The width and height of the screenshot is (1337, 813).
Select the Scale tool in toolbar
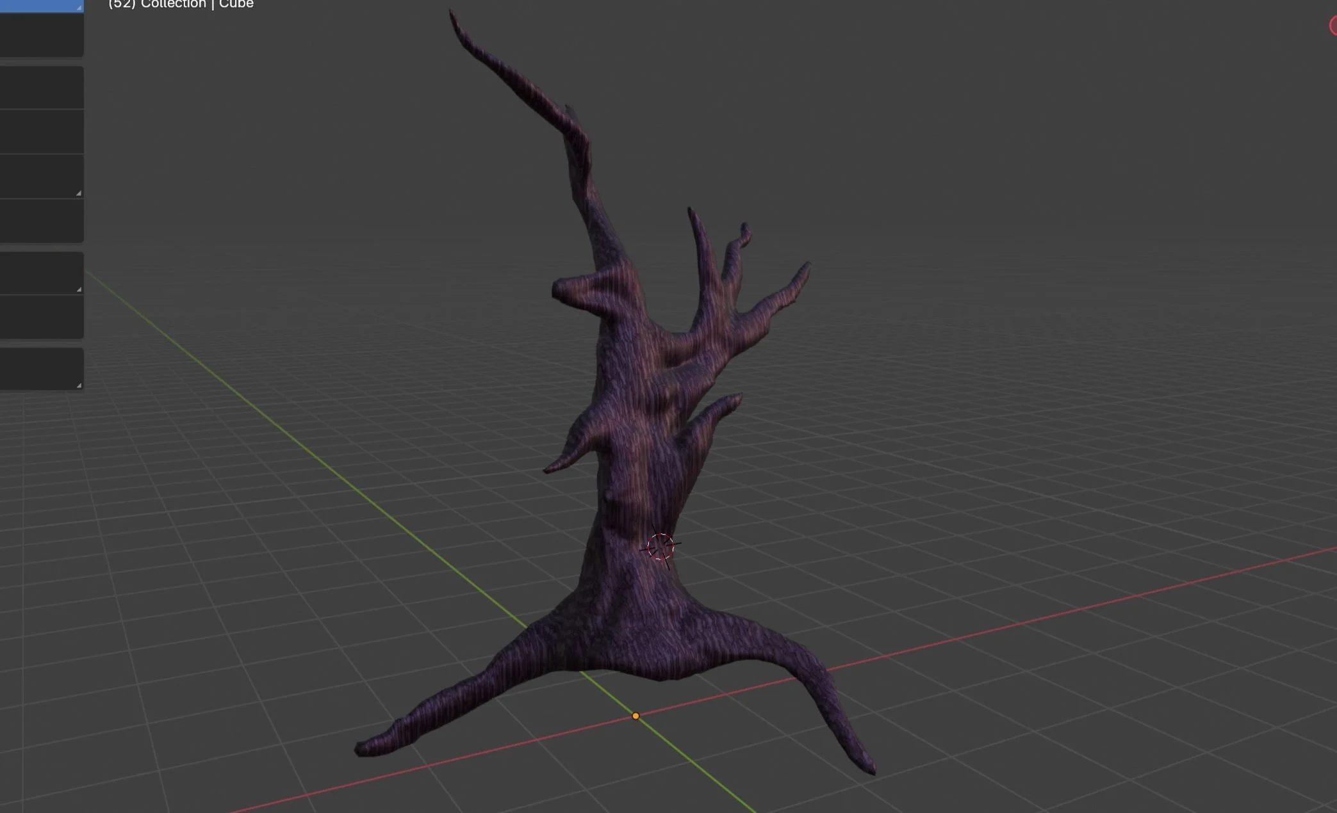[x=40, y=176]
